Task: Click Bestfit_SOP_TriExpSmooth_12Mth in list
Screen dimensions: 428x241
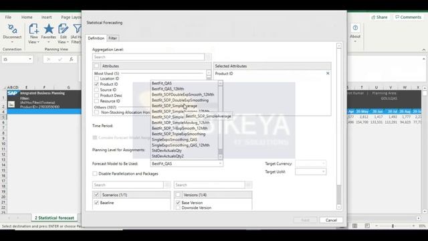Action: 180,128
